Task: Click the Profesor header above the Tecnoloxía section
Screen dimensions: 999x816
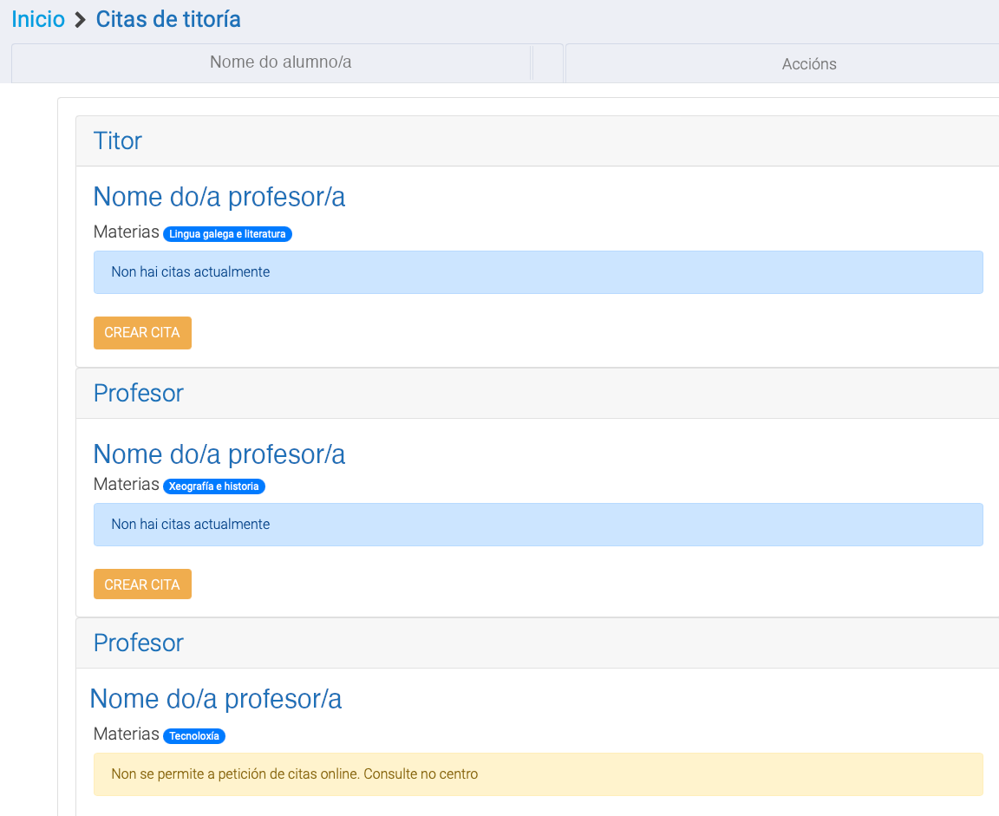Action: (x=139, y=643)
